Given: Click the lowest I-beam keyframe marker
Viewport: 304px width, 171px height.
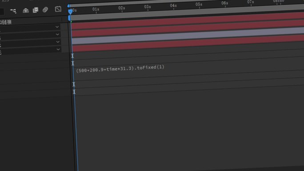Looking at the screenshot, I should (x=74, y=91).
